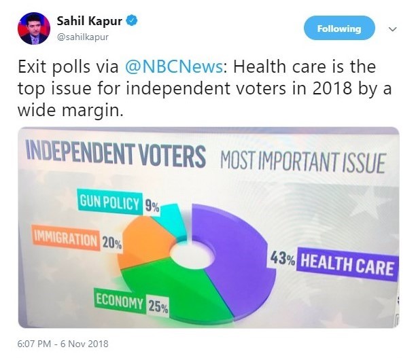The width and height of the screenshot is (416, 358).
Task: Open the Sahil Kapur display name
Action: pos(90,20)
